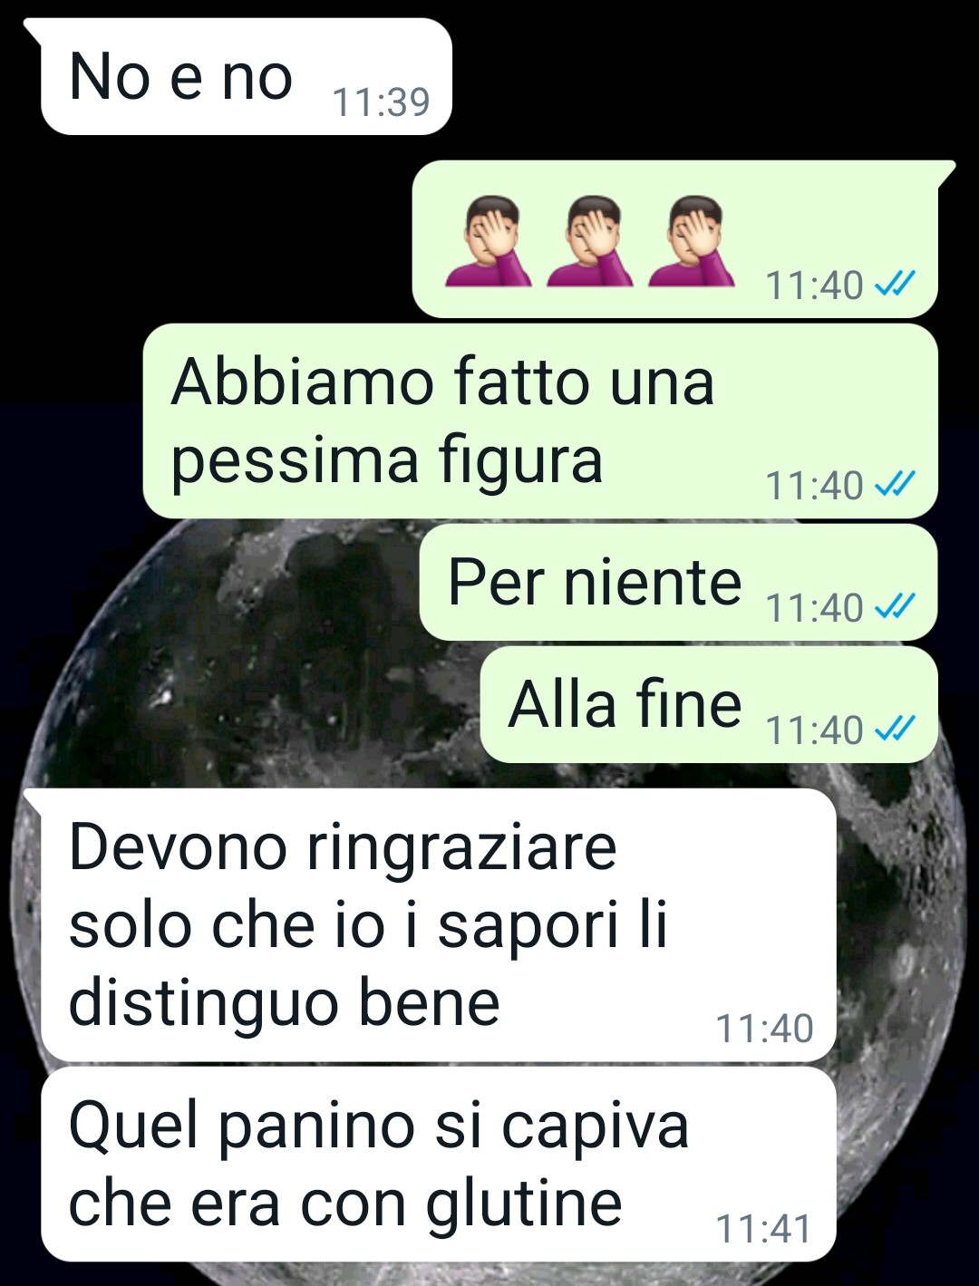
Task: Click the blue ticks on 'Per niente' message
Action: coord(895,605)
